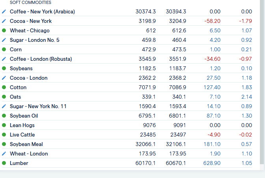This screenshot has width=265, height=178.
Task: Click Lumber buy price 60670.1
Action: click(x=176, y=163)
